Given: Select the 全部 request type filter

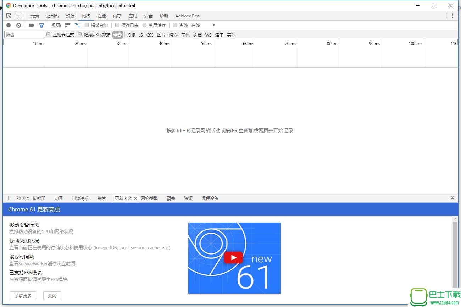Looking at the screenshot, I should point(118,35).
